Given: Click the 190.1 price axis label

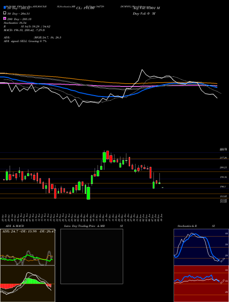Looking at the screenshot, I should pos(223,187).
